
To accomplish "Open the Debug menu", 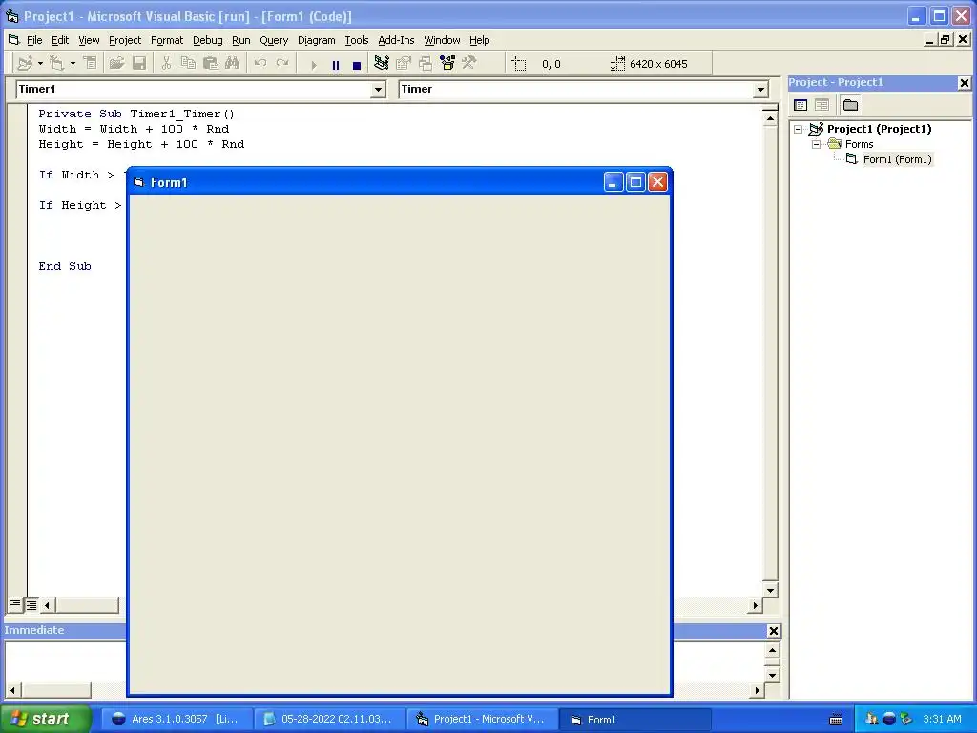I will [207, 40].
